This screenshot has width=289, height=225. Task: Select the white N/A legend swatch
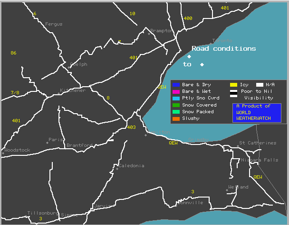pyautogui.click(x=260, y=85)
